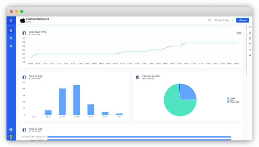Open the user profile avatar
This screenshot has height=147, width=259.
[11, 136]
